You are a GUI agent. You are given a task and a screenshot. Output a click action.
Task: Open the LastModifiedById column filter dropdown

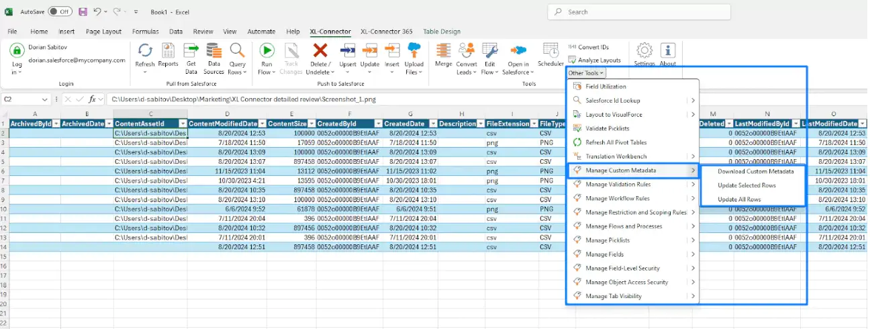coord(795,124)
